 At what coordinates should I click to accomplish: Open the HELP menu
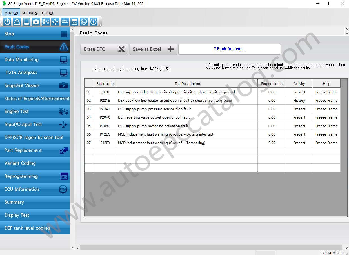(x=47, y=13)
